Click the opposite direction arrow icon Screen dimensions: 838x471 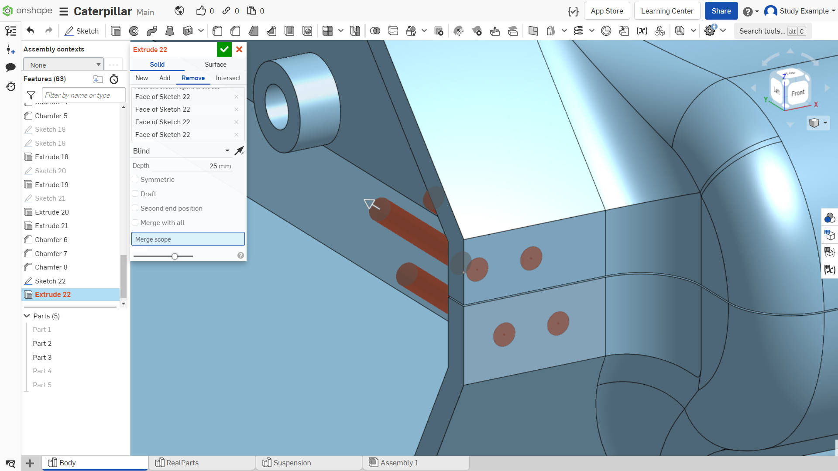click(239, 151)
